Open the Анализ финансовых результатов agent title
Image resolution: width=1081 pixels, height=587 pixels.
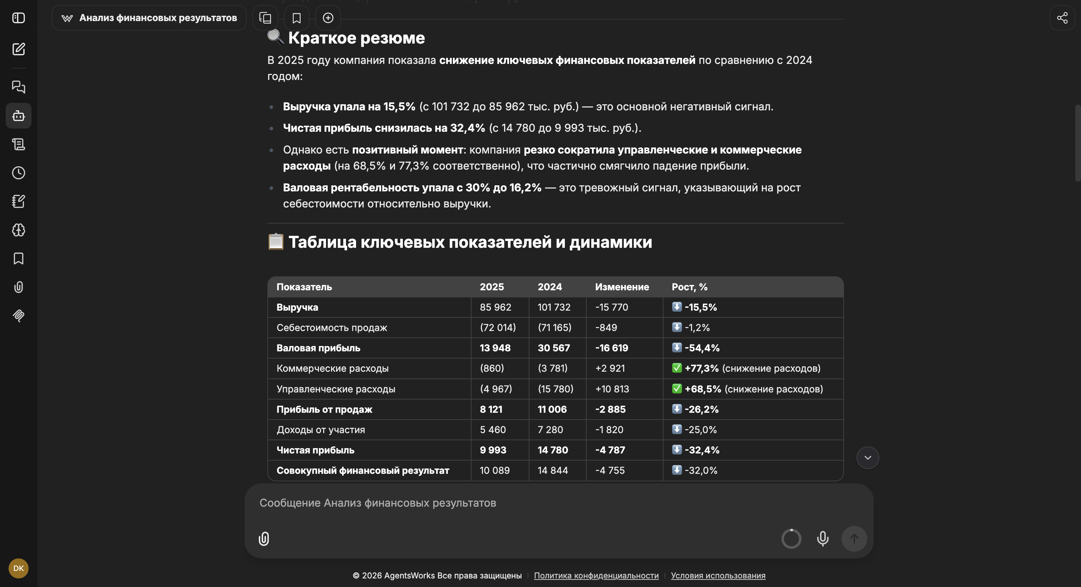(149, 18)
